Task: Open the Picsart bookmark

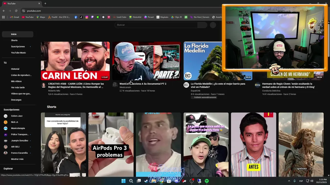Action: (x=149, y=17)
